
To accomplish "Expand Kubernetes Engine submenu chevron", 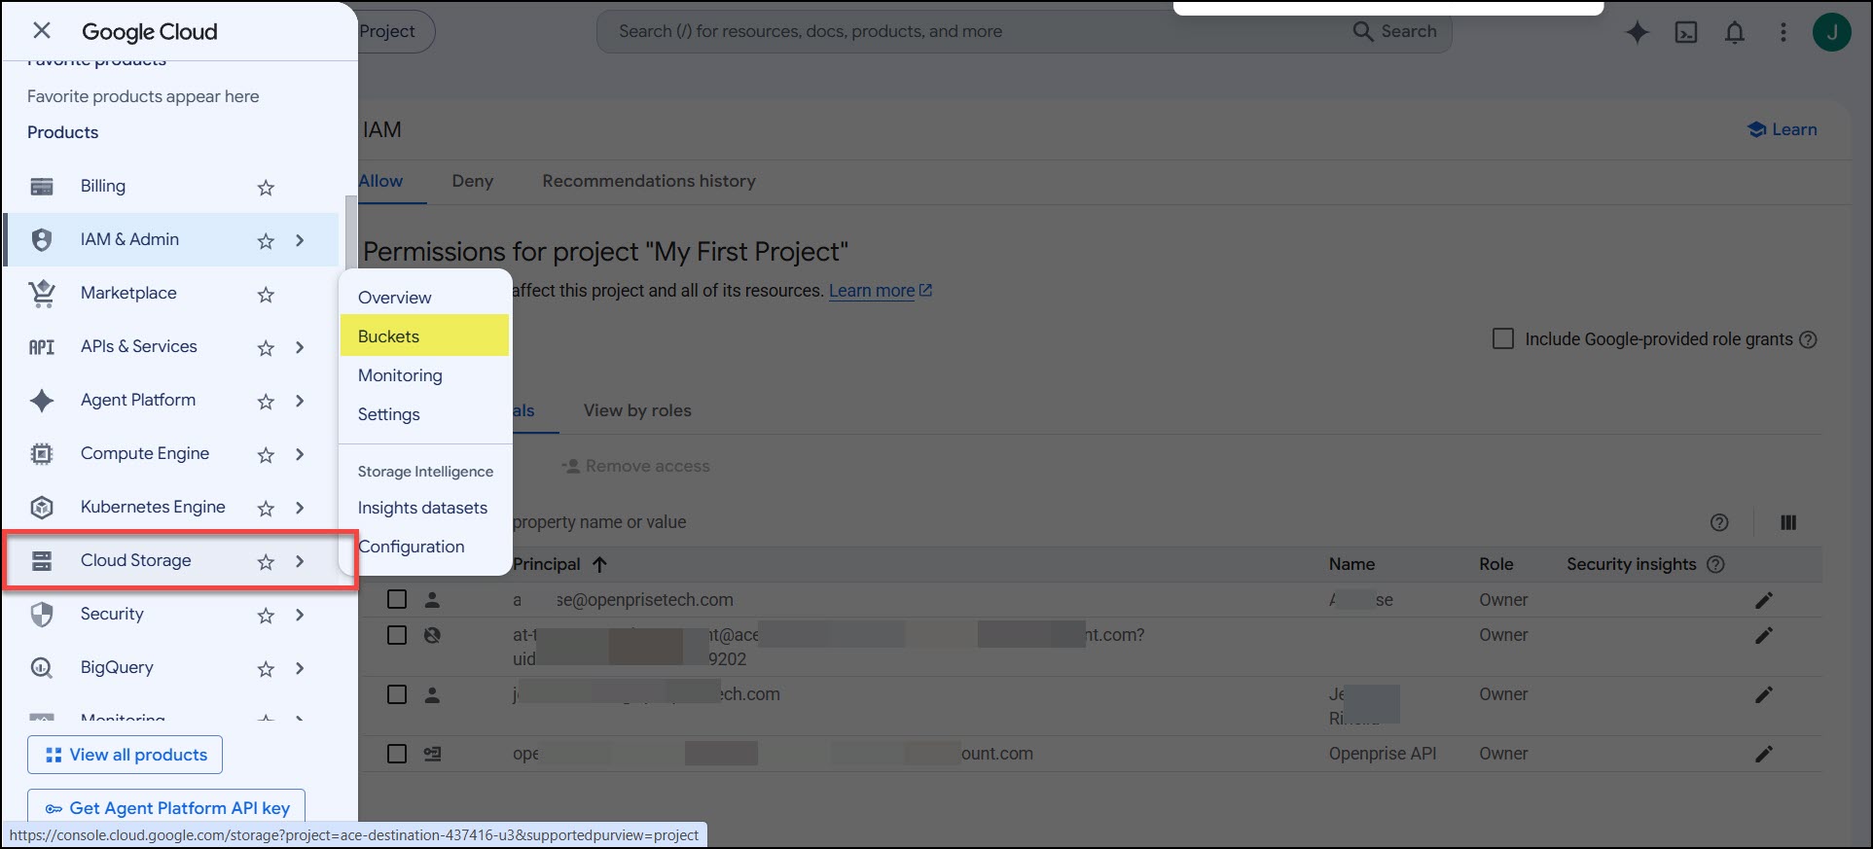I will (300, 508).
